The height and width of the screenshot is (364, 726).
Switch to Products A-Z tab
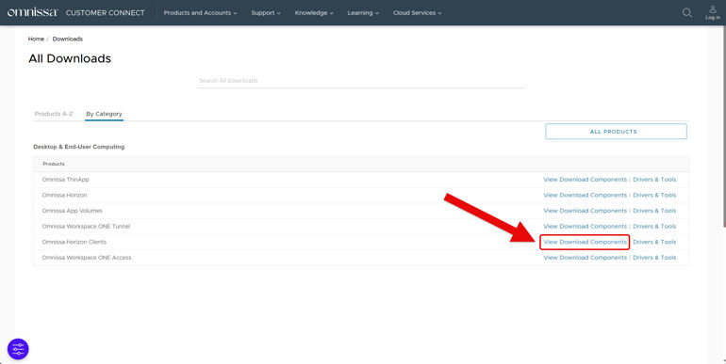pos(54,114)
